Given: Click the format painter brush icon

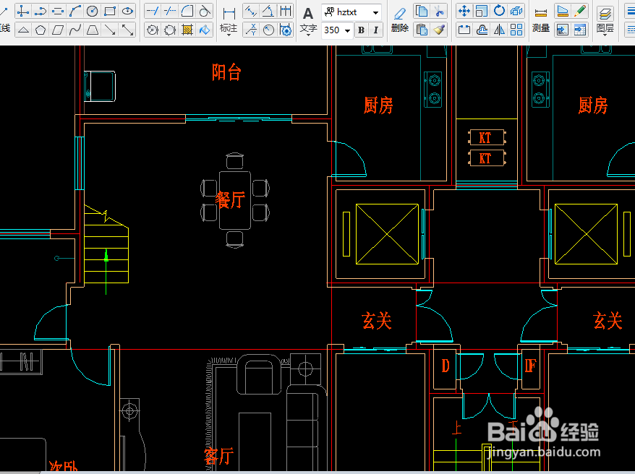Looking at the screenshot, I should [439, 30].
